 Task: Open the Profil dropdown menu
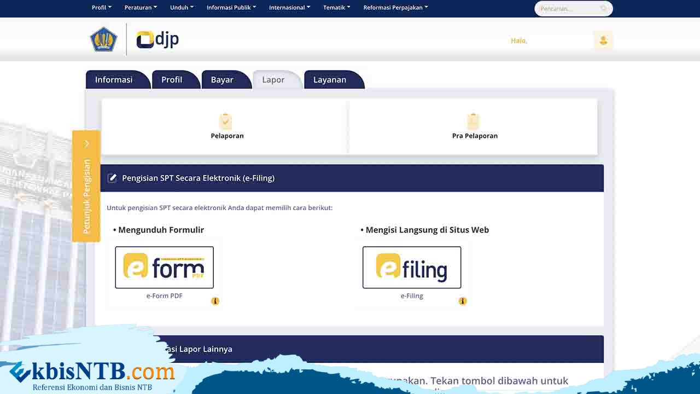click(101, 8)
